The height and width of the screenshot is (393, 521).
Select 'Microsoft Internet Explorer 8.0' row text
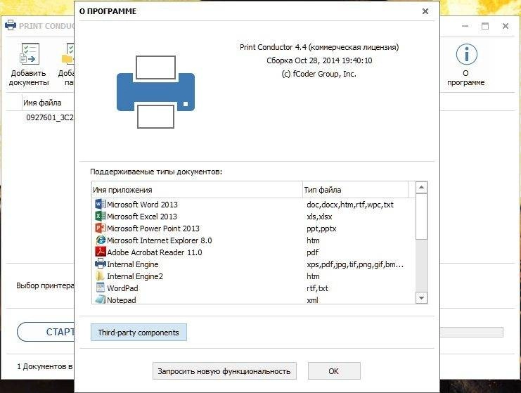pos(160,240)
